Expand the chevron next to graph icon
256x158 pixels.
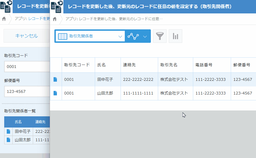coord(145,36)
